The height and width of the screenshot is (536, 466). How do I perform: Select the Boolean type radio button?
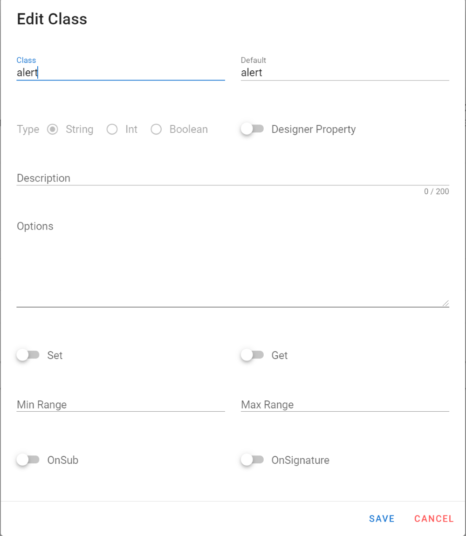[156, 129]
